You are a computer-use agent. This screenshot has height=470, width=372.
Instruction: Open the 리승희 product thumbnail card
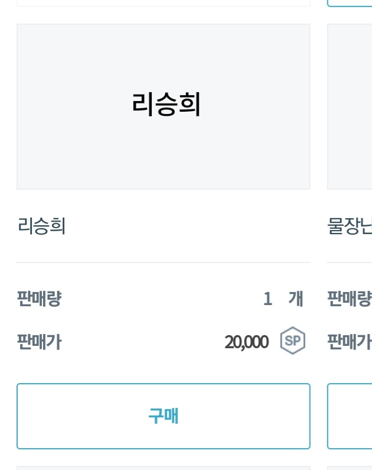pos(164,106)
